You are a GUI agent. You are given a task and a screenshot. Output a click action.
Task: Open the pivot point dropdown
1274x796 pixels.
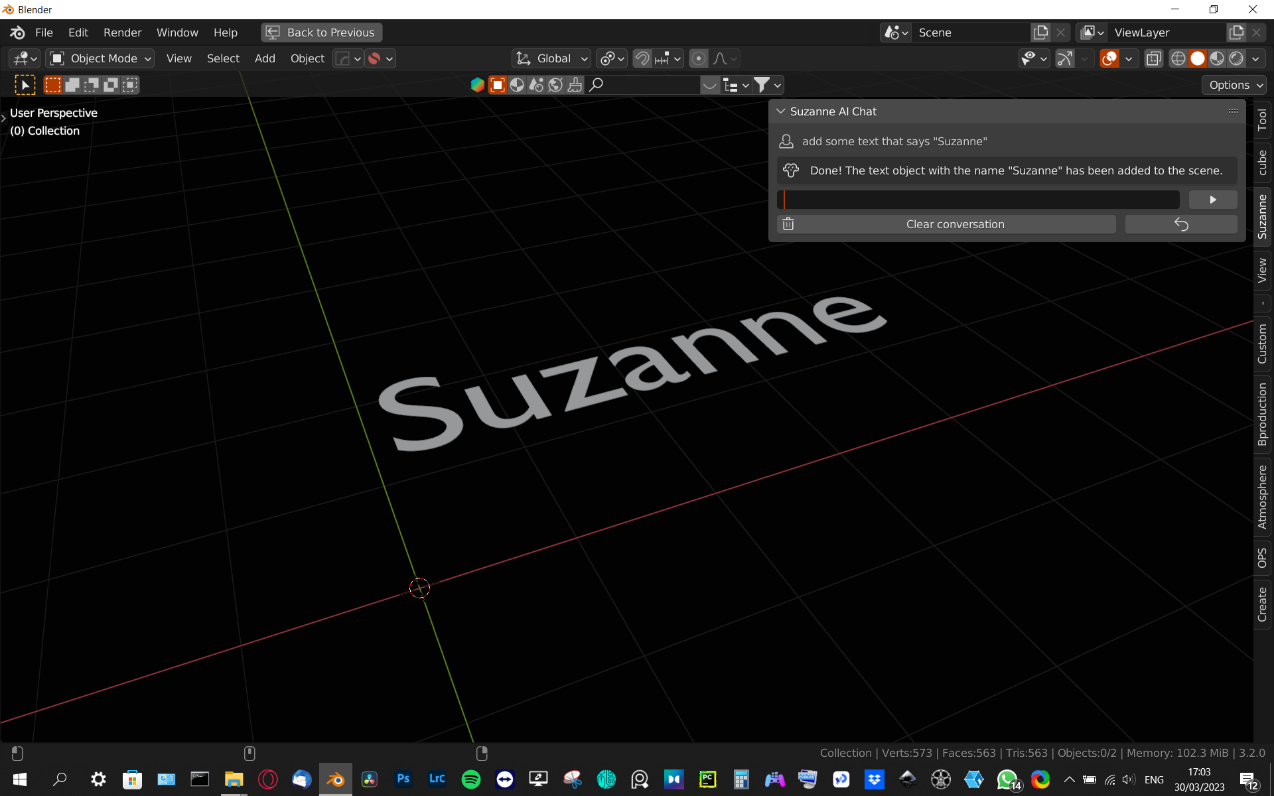click(x=611, y=58)
